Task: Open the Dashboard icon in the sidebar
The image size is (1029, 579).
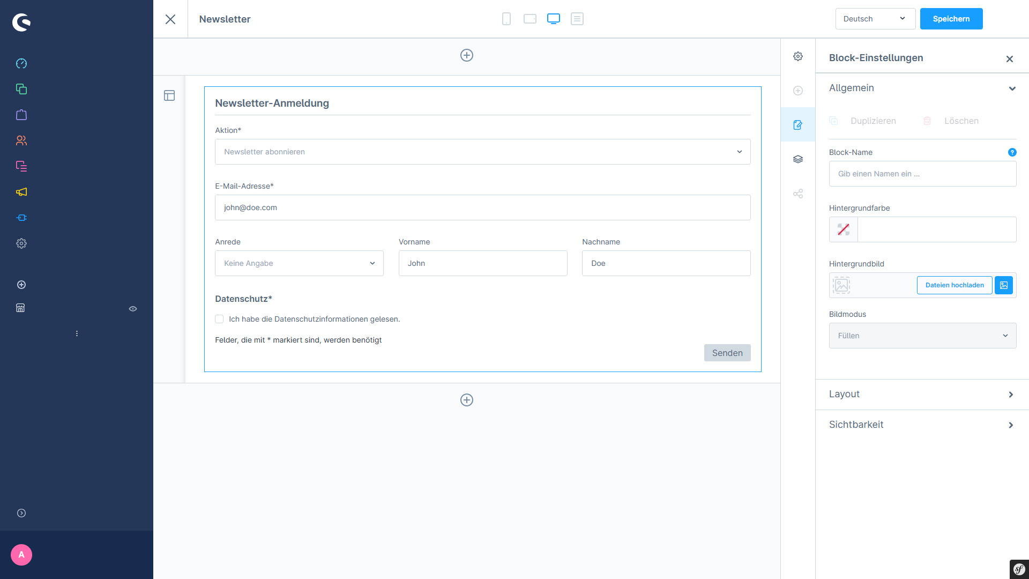Action: click(21, 63)
